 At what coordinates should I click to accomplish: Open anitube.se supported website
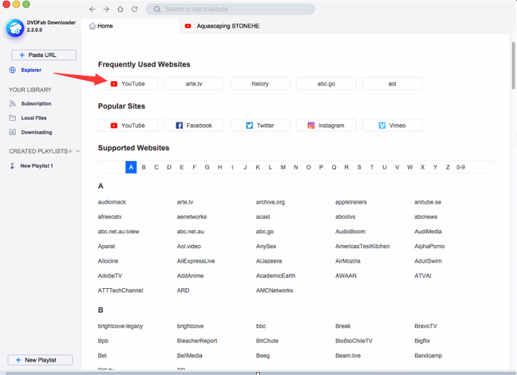(428, 202)
